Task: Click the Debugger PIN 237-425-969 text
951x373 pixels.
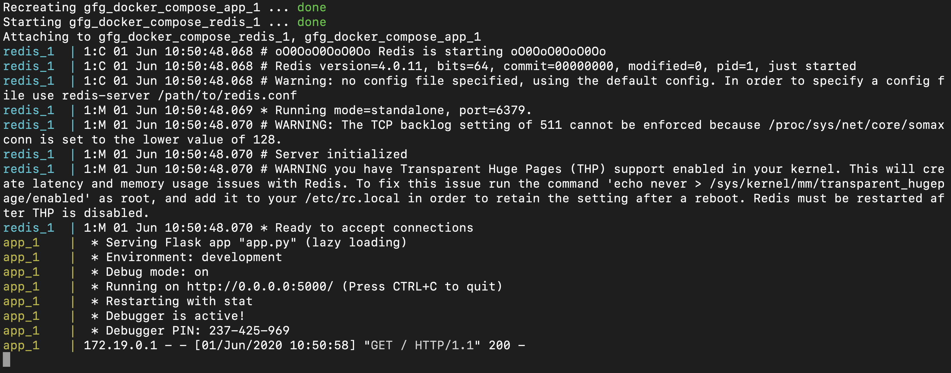Action: [198, 331]
